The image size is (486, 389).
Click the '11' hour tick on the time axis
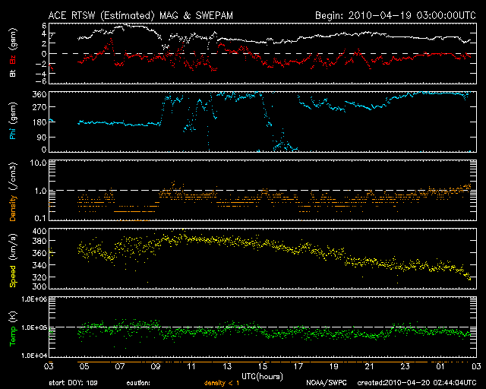click(191, 366)
